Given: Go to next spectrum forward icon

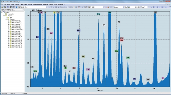Looking at the screenshot, I should (160, 7).
